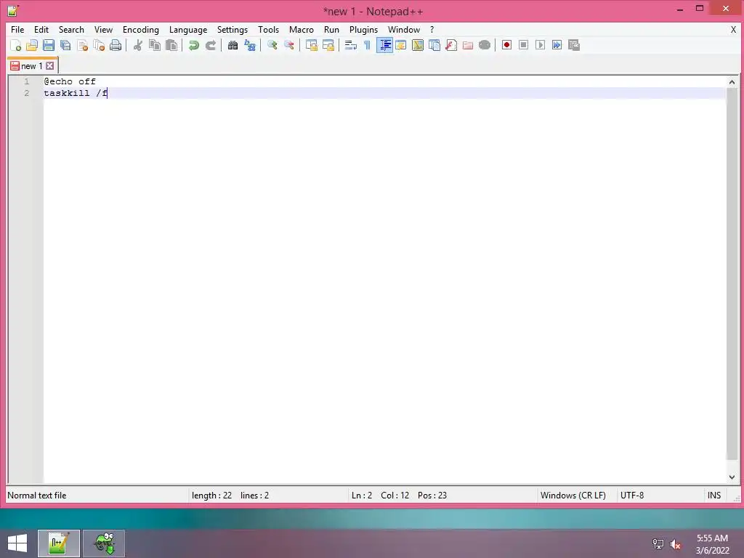Click the vertical scrollbar down arrow
The height and width of the screenshot is (558, 744).
[x=732, y=477]
